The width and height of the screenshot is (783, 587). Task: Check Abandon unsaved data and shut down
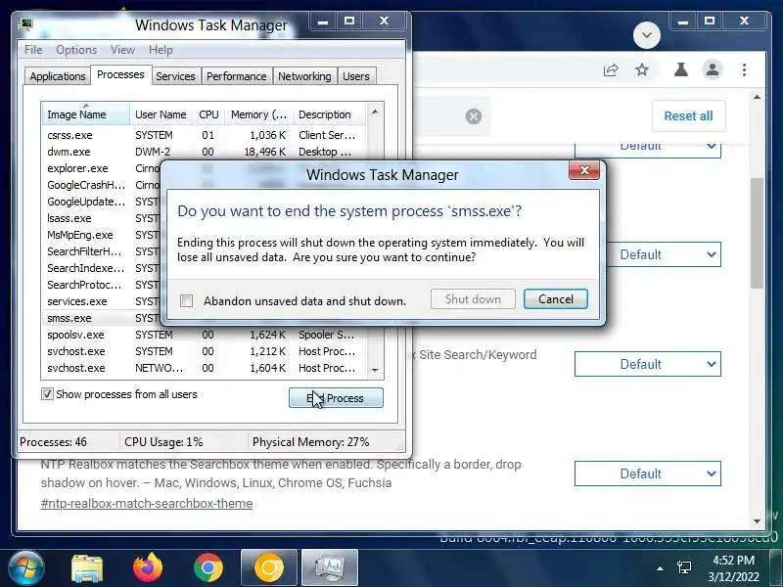tap(186, 300)
